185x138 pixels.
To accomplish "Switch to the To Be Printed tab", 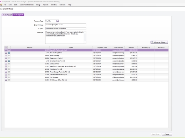I will [x=7, y=15].
